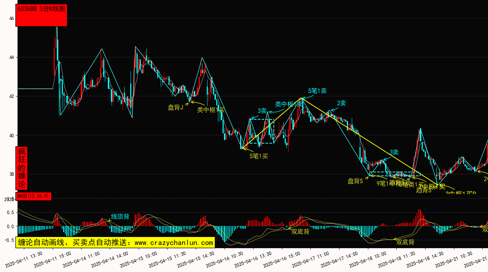Select the "2卖" sell point annotation
The width and height of the screenshot is (488, 272).
342,103
